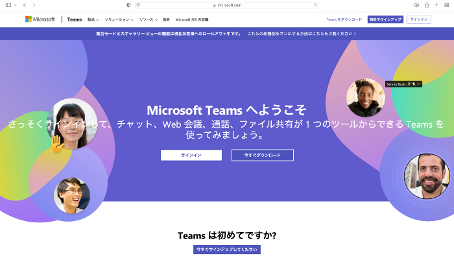Screen dimensions: 454x280
Task: Open the banner link about turning on new features
Action: (302, 34)
